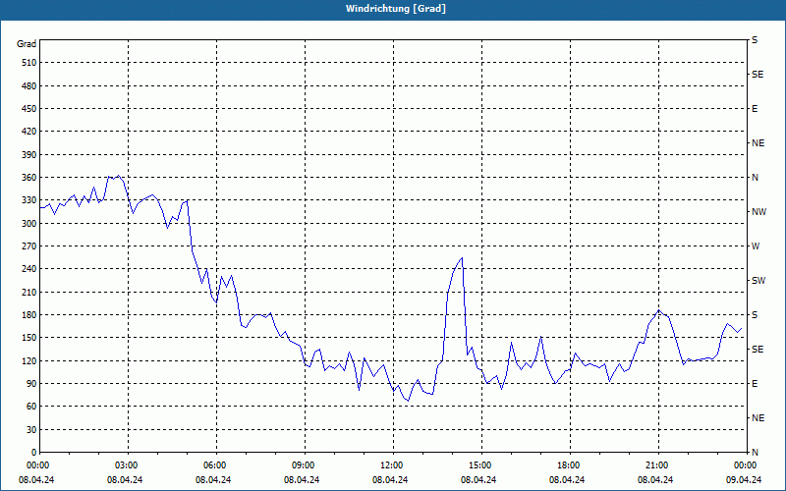786x491 pixels.
Task: Click the y-axis value 510
Action: [x=29, y=63]
